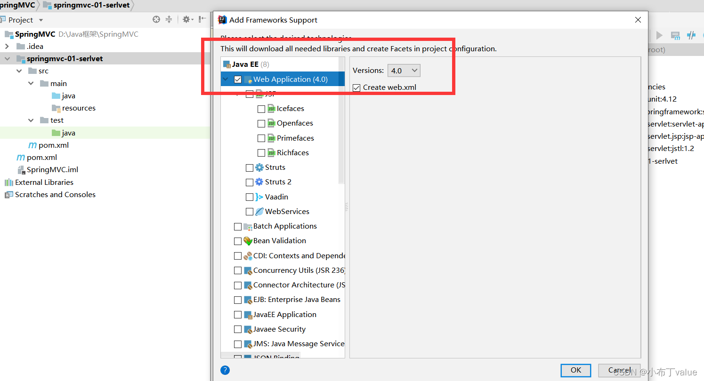The width and height of the screenshot is (704, 381).
Task: Open the Versions 4.0 dropdown
Action: coord(404,71)
